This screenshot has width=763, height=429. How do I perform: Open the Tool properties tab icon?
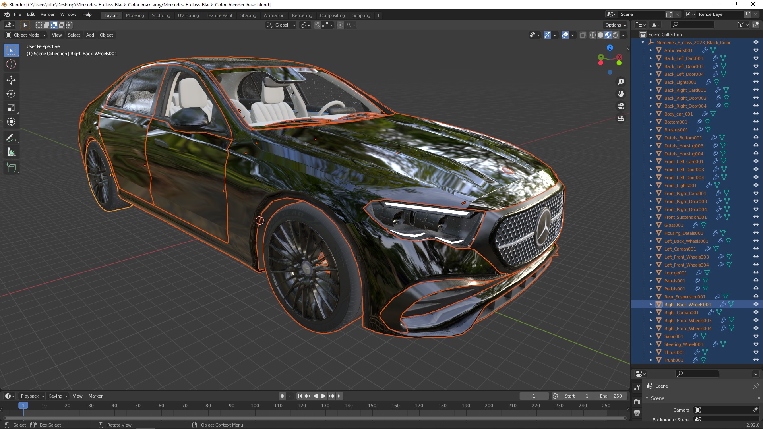pyautogui.click(x=637, y=387)
